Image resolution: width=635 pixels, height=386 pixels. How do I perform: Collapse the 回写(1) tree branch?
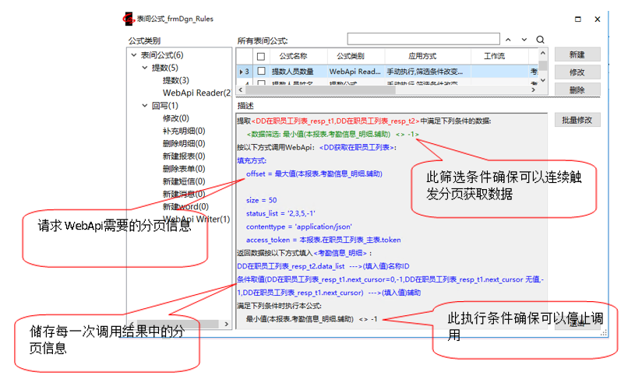(x=144, y=105)
